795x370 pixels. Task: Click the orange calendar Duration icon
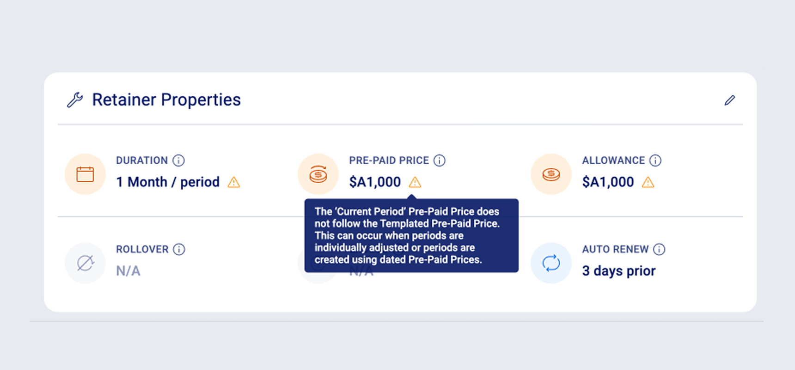pyautogui.click(x=85, y=174)
